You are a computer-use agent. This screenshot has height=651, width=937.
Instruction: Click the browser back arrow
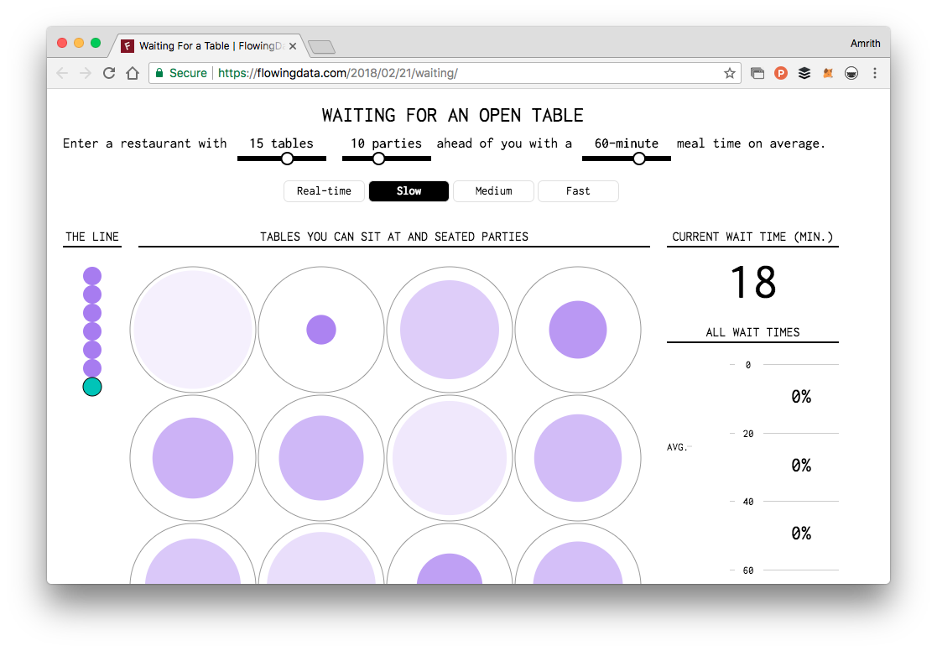click(61, 73)
